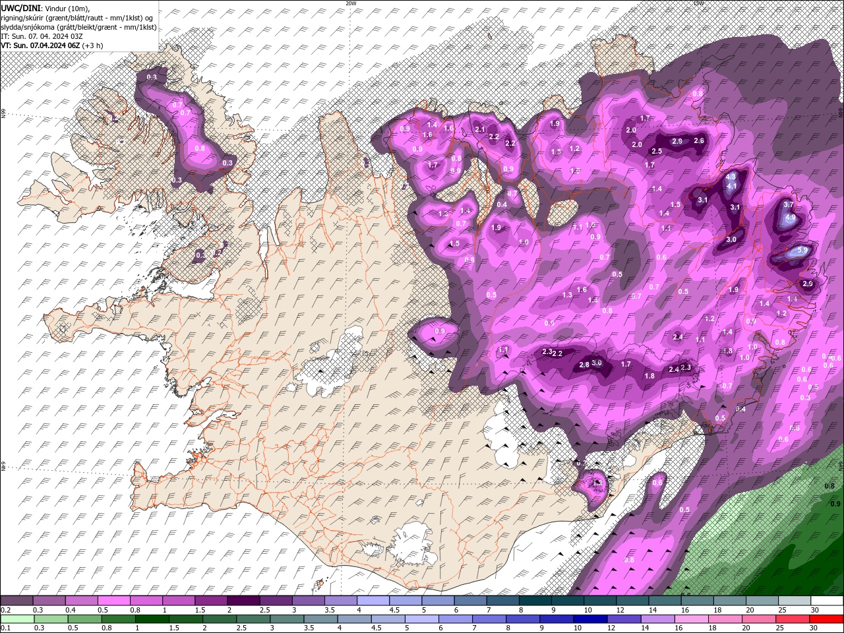Click the 'UWC/DINI: Vindur (10m)' title text
The height and width of the screenshot is (633, 844).
pos(45,7)
